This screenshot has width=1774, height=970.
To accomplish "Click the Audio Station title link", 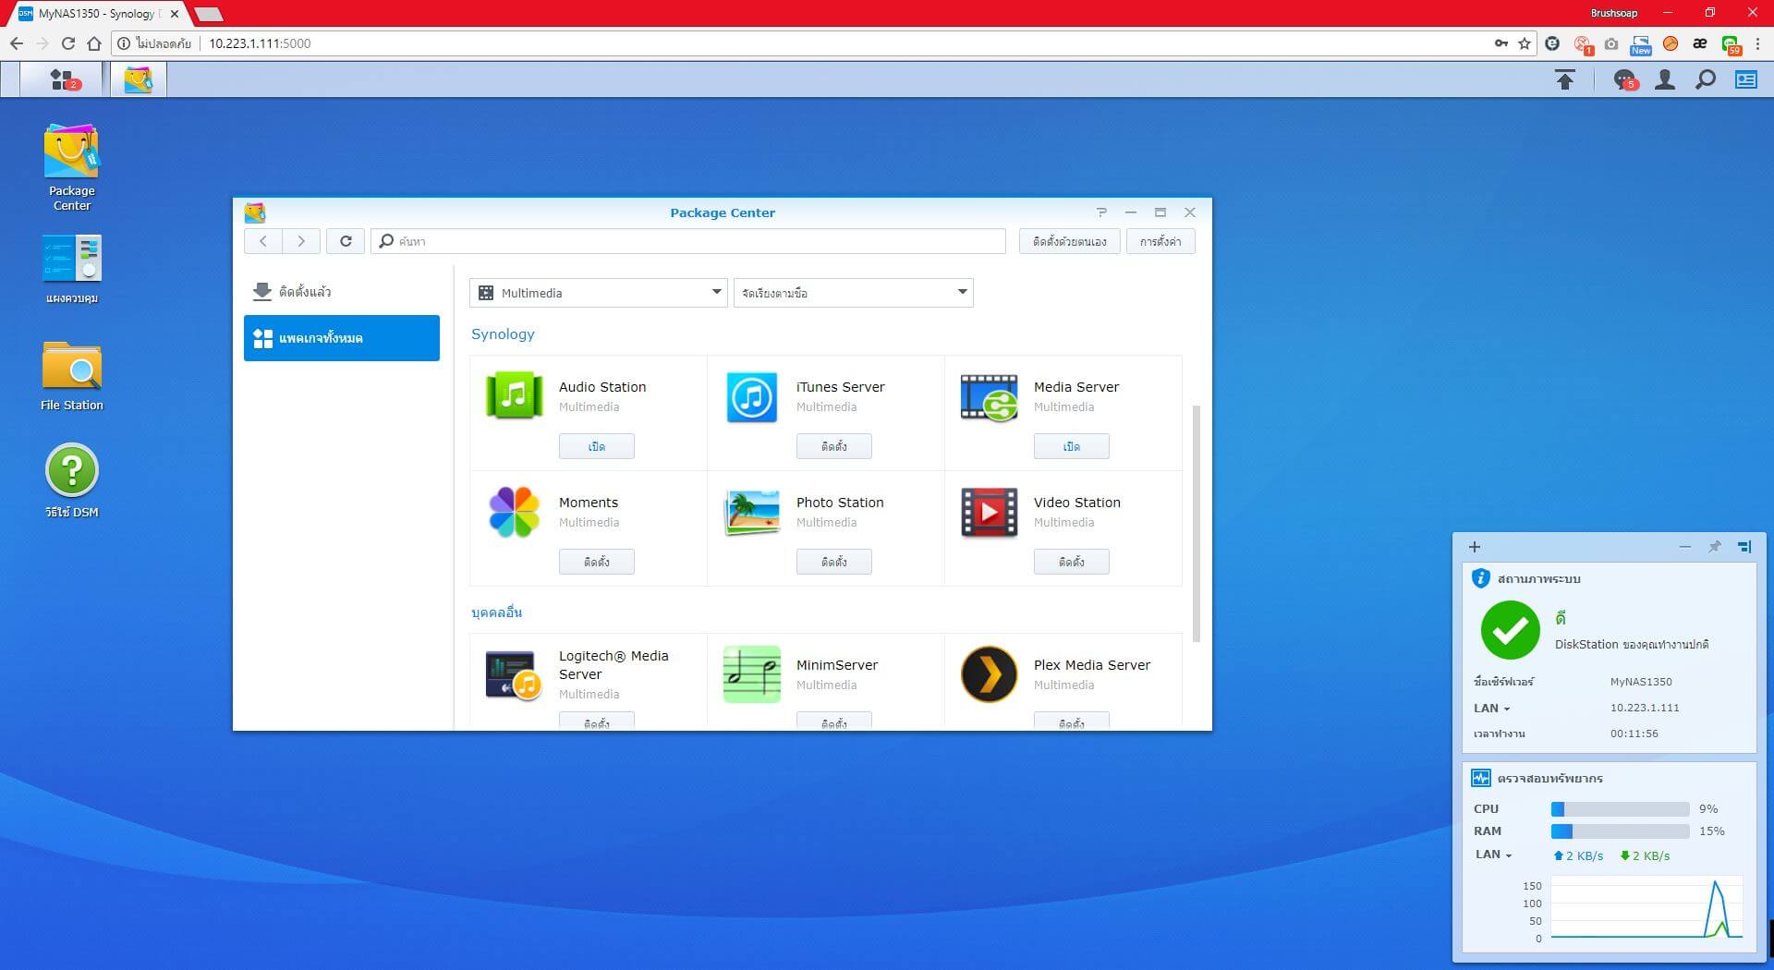I will [602, 387].
